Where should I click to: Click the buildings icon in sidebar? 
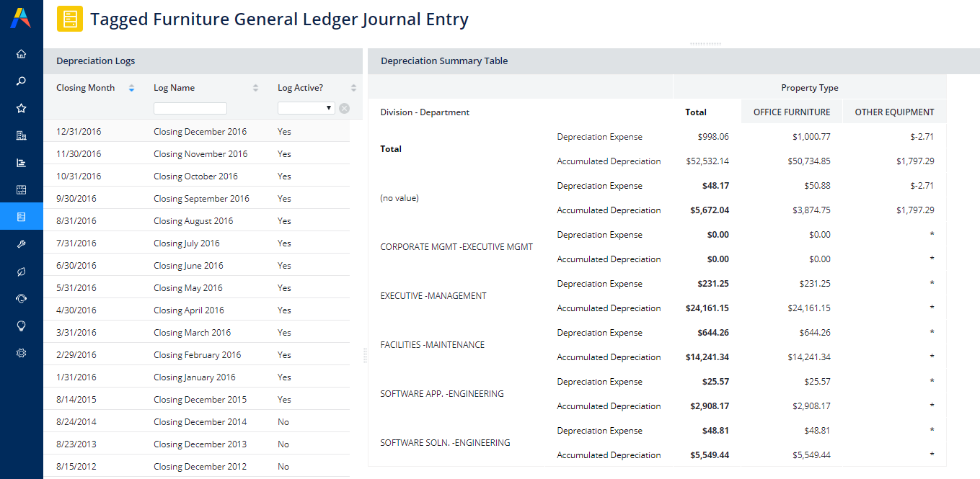21,135
